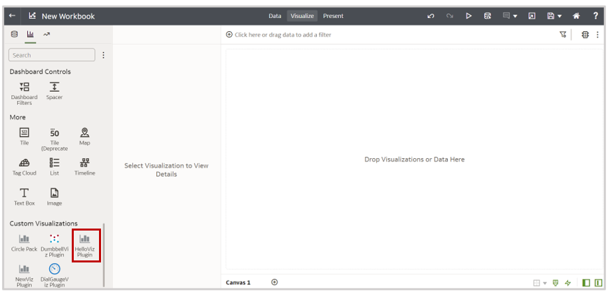
Task: Select the Canvas 1 tab
Action: [238, 282]
